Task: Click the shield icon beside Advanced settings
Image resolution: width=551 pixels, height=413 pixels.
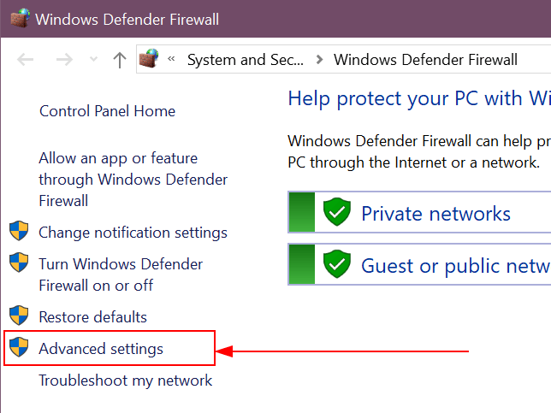Action: pyautogui.click(x=19, y=349)
